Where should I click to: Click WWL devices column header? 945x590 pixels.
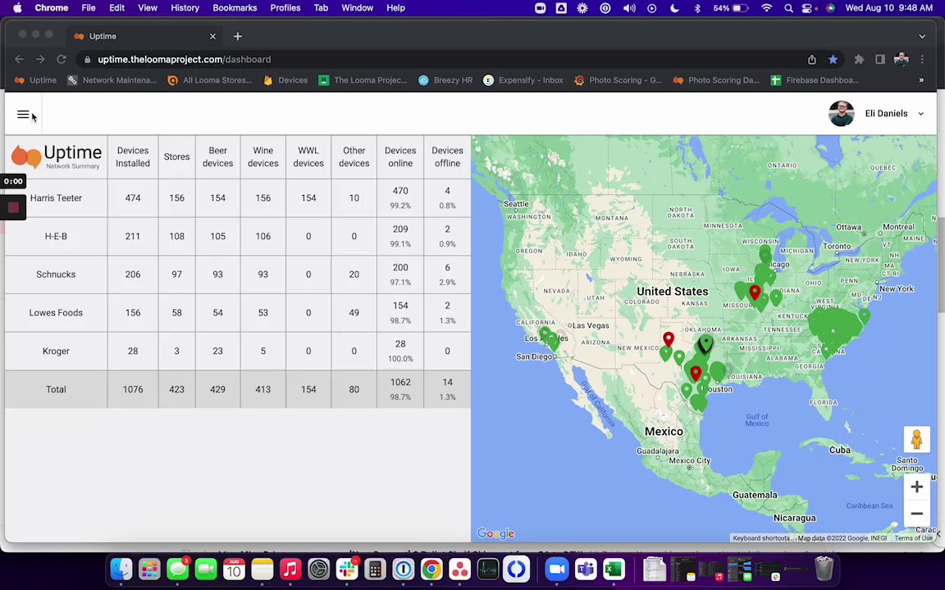point(308,157)
